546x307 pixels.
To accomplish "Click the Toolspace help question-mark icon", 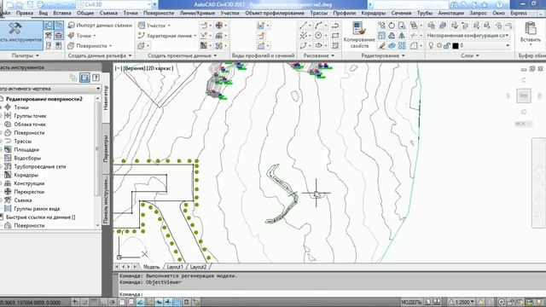I will (x=96, y=78).
